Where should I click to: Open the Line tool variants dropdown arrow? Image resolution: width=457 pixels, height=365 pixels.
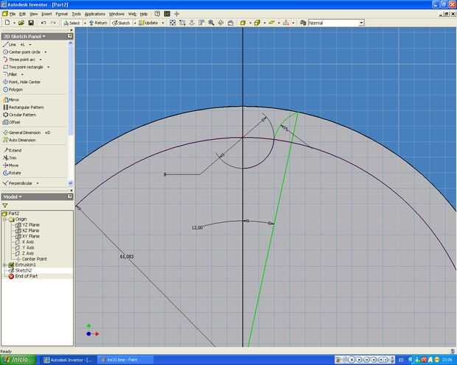[30, 45]
